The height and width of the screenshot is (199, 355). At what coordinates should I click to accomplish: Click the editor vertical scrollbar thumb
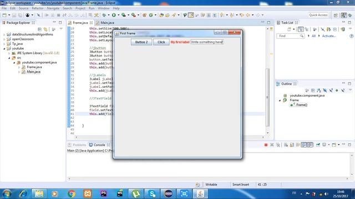coord(267,97)
